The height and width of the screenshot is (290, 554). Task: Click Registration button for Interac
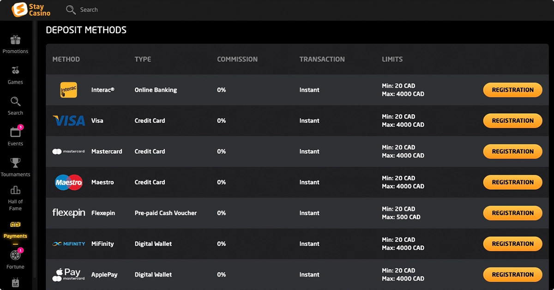512,90
